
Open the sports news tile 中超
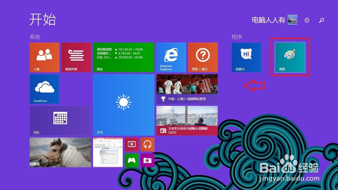pyautogui.click(x=187, y=89)
